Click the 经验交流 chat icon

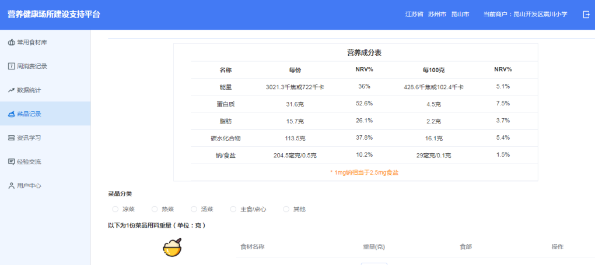coord(11,162)
